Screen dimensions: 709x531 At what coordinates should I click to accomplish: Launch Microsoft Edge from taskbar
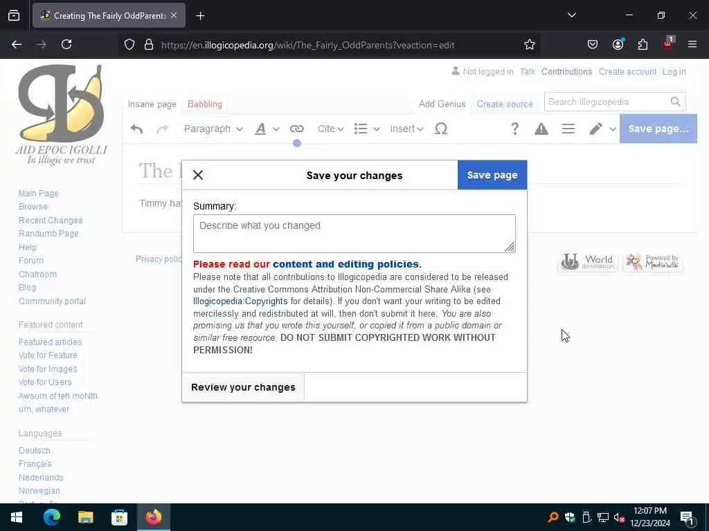pyautogui.click(x=51, y=517)
